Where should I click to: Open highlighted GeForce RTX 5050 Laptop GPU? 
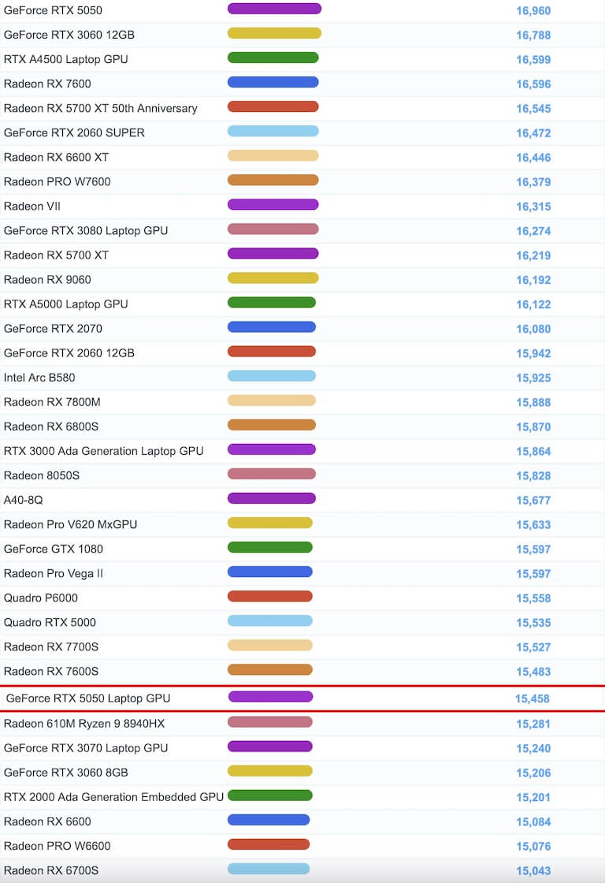pos(88,699)
